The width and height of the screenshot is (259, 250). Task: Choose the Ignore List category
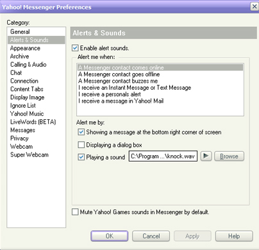click(23, 106)
